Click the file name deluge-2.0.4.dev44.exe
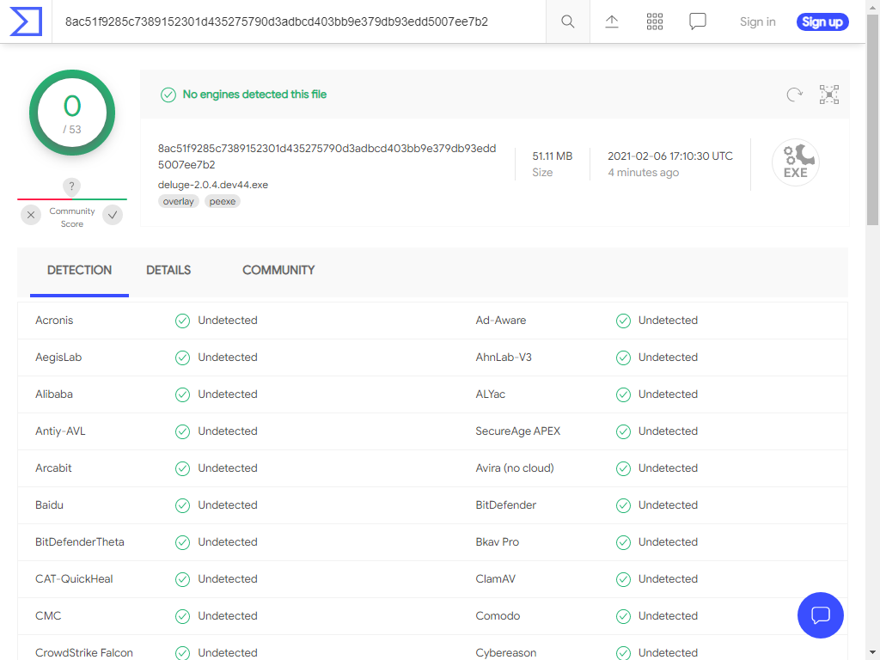Screen dimensions: 880x660 pos(213,185)
